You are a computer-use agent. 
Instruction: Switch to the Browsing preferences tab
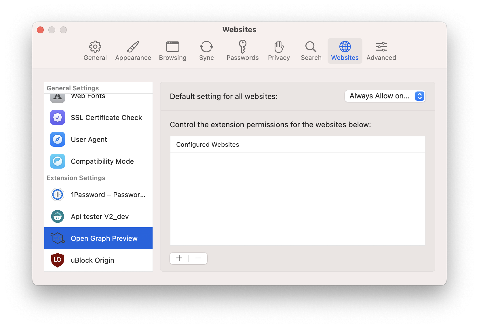point(172,51)
